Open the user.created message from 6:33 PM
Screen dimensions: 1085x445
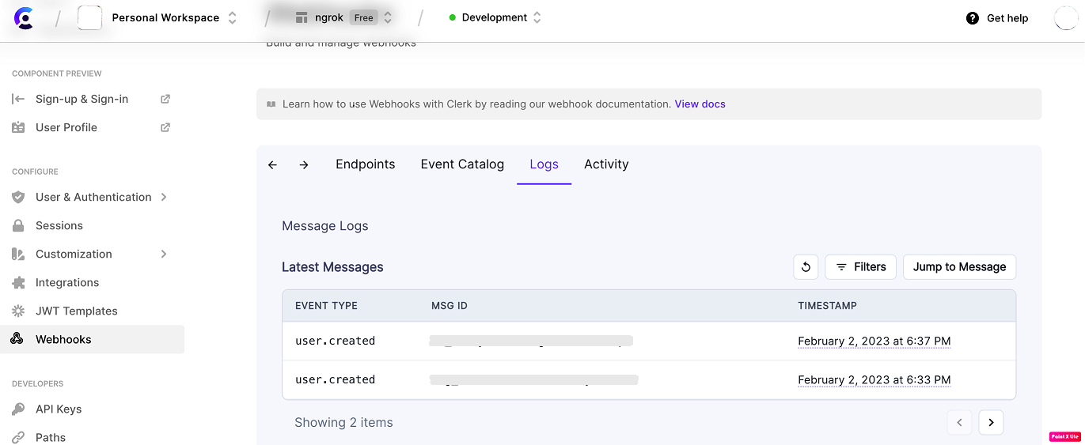[x=649, y=379]
